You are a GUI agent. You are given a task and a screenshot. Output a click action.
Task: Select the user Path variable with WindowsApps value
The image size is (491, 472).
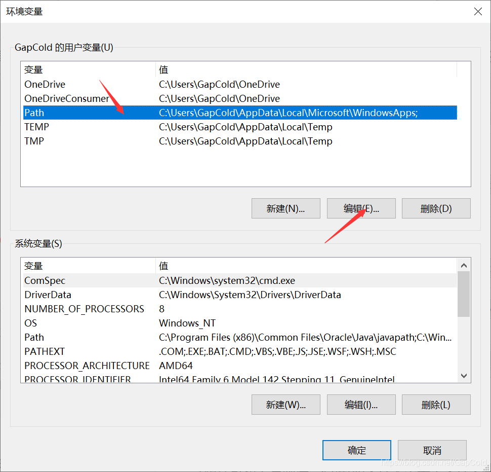(240, 113)
